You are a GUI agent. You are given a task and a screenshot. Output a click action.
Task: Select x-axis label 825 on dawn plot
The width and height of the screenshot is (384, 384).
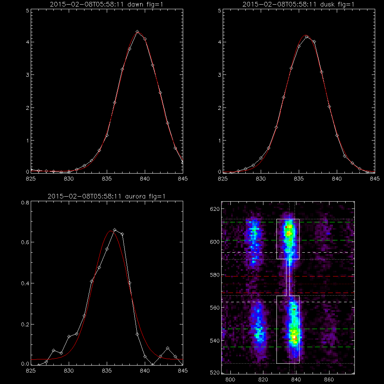click(x=31, y=179)
